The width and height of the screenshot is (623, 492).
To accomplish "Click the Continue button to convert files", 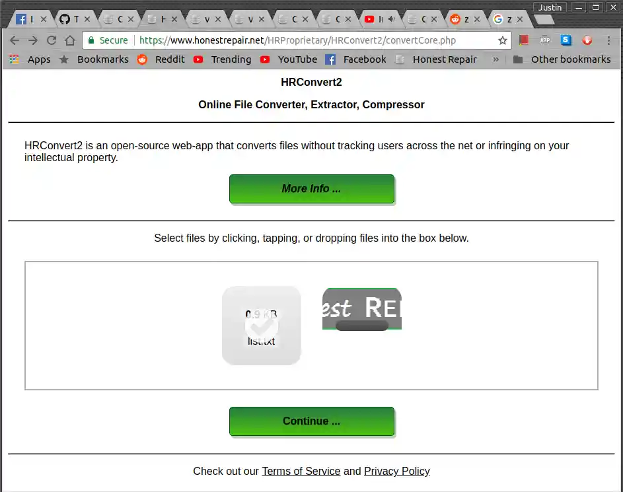I will [311, 421].
